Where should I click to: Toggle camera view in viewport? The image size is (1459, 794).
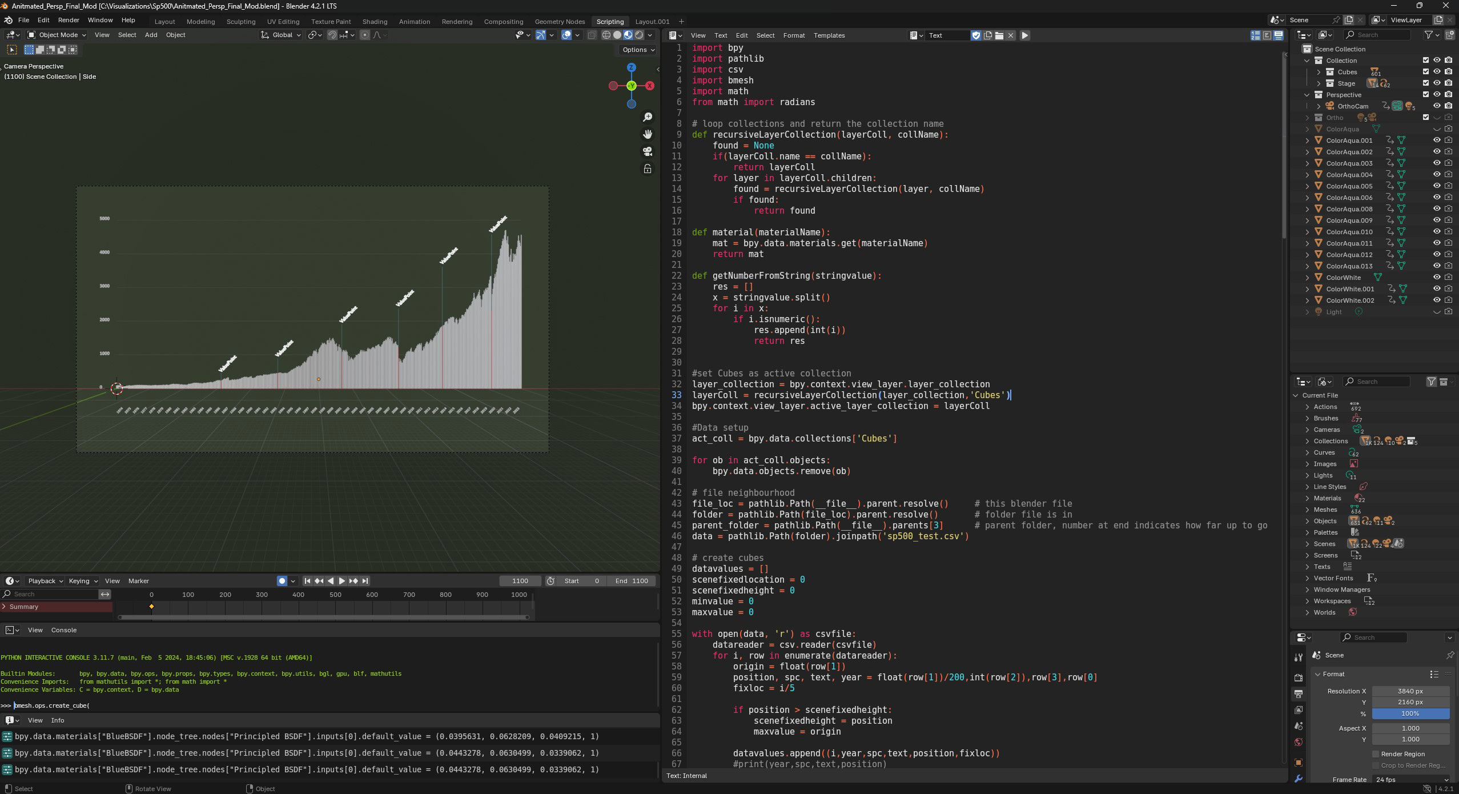click(648, 151)
